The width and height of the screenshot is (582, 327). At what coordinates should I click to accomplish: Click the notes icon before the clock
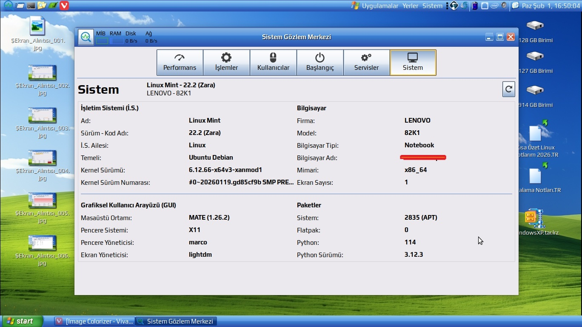tap(515, 6)
